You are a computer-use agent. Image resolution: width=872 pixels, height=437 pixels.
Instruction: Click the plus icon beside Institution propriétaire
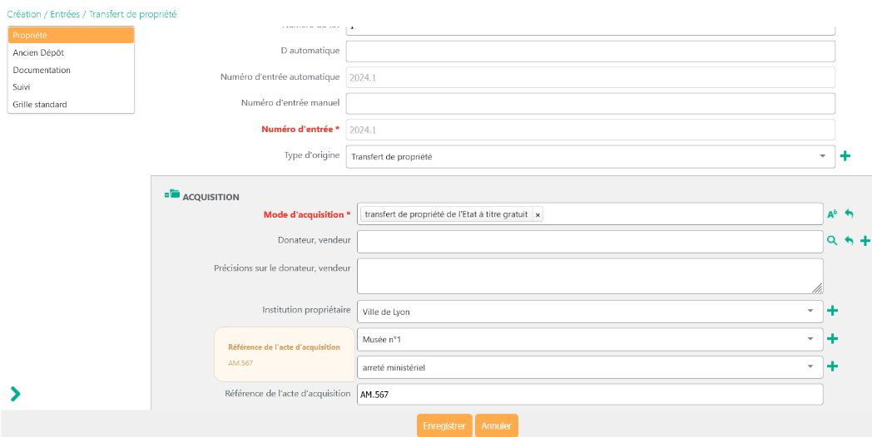coord(832,312)
